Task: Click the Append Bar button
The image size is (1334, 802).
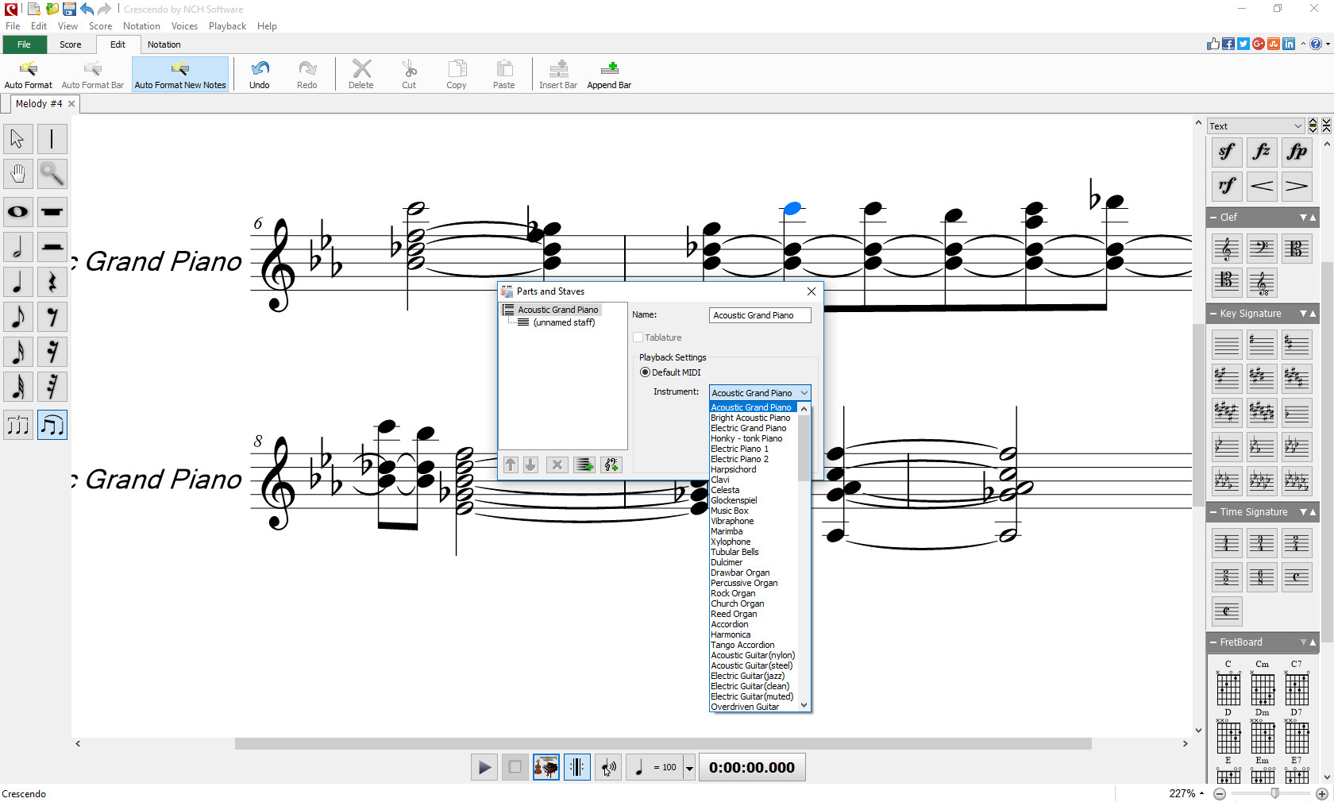Action: point(608,74)
